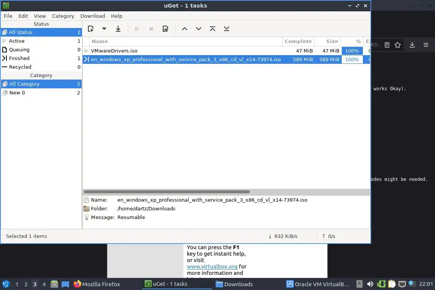Viewport: 435px width, 290px height.
Task: Click the folder icon next to Folder path
Action: (x=86, y=209)
